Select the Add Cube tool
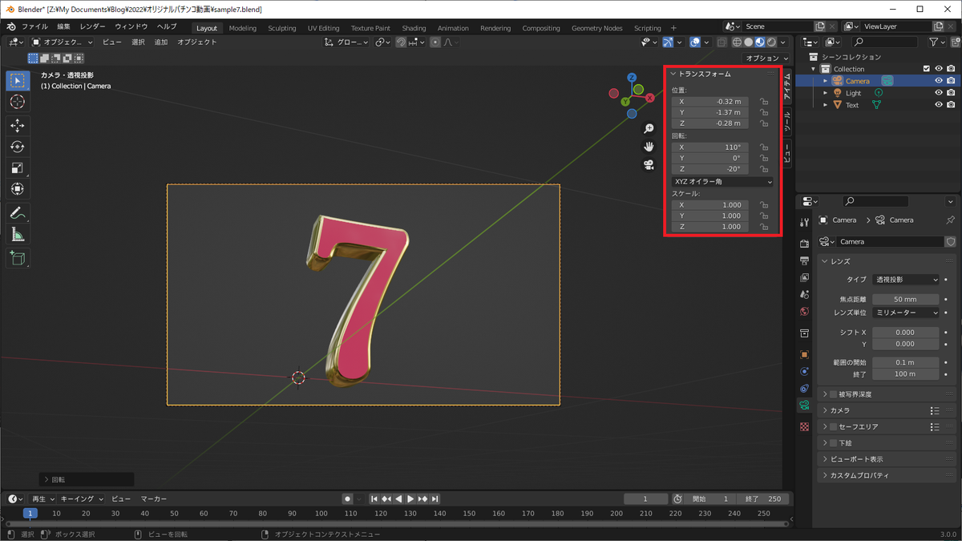Viewport: 962px width, 541px height. (18, 257)
